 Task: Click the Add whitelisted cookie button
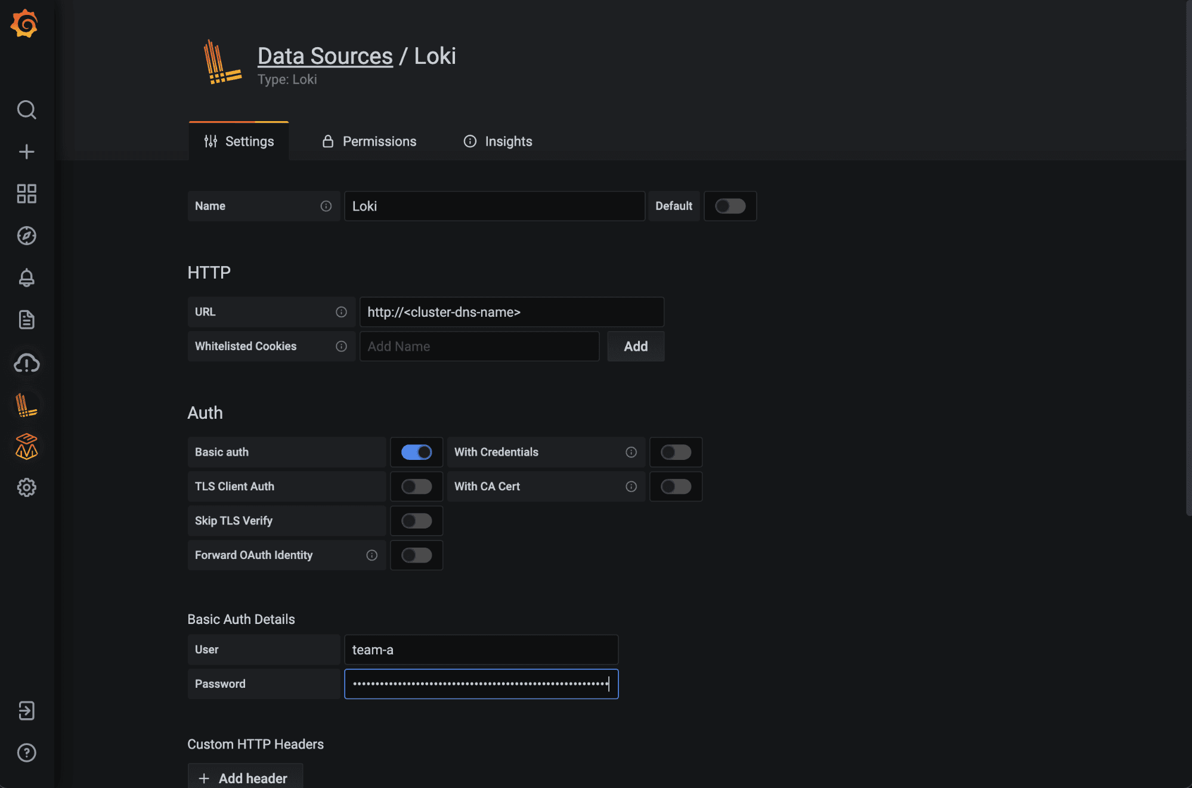[x=636, y=347]
